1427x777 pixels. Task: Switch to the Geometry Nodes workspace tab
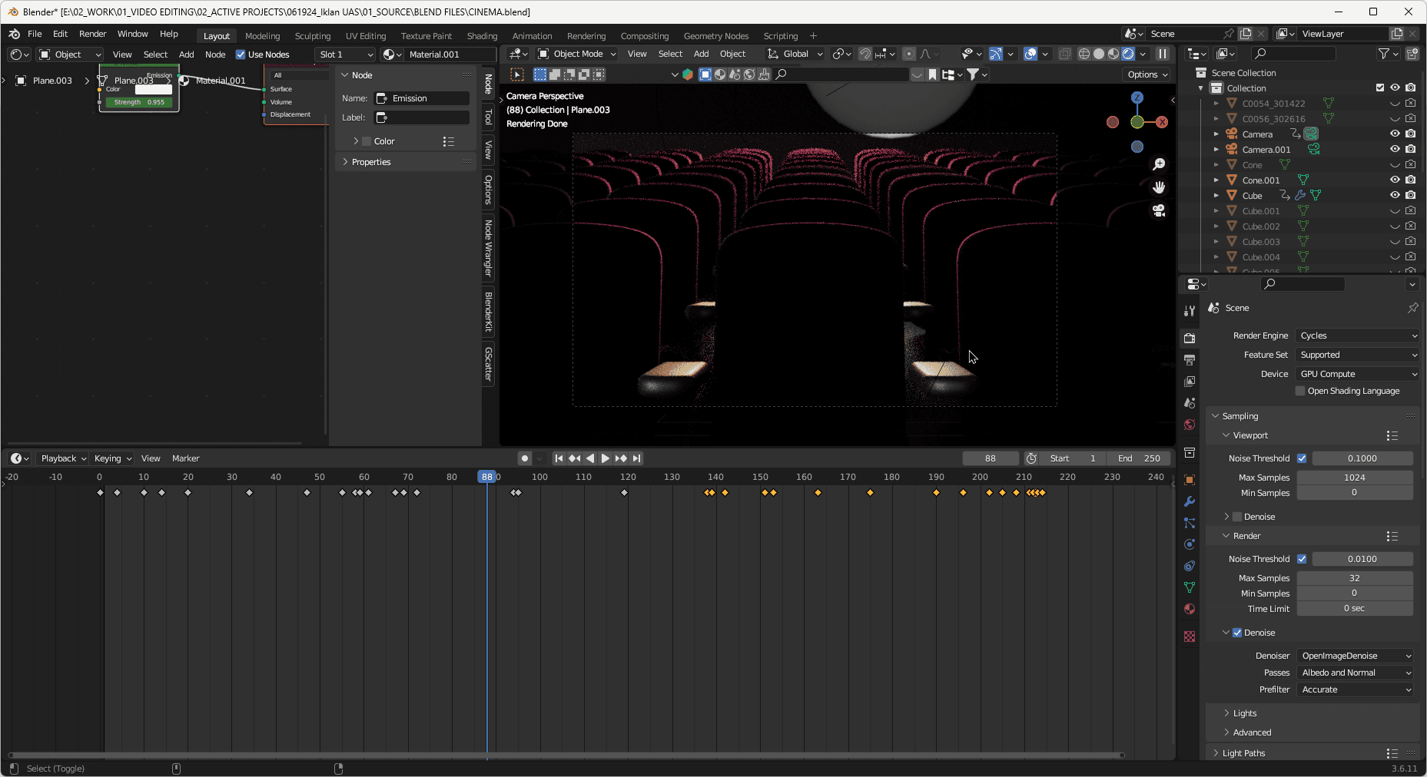tap(715, 36)
